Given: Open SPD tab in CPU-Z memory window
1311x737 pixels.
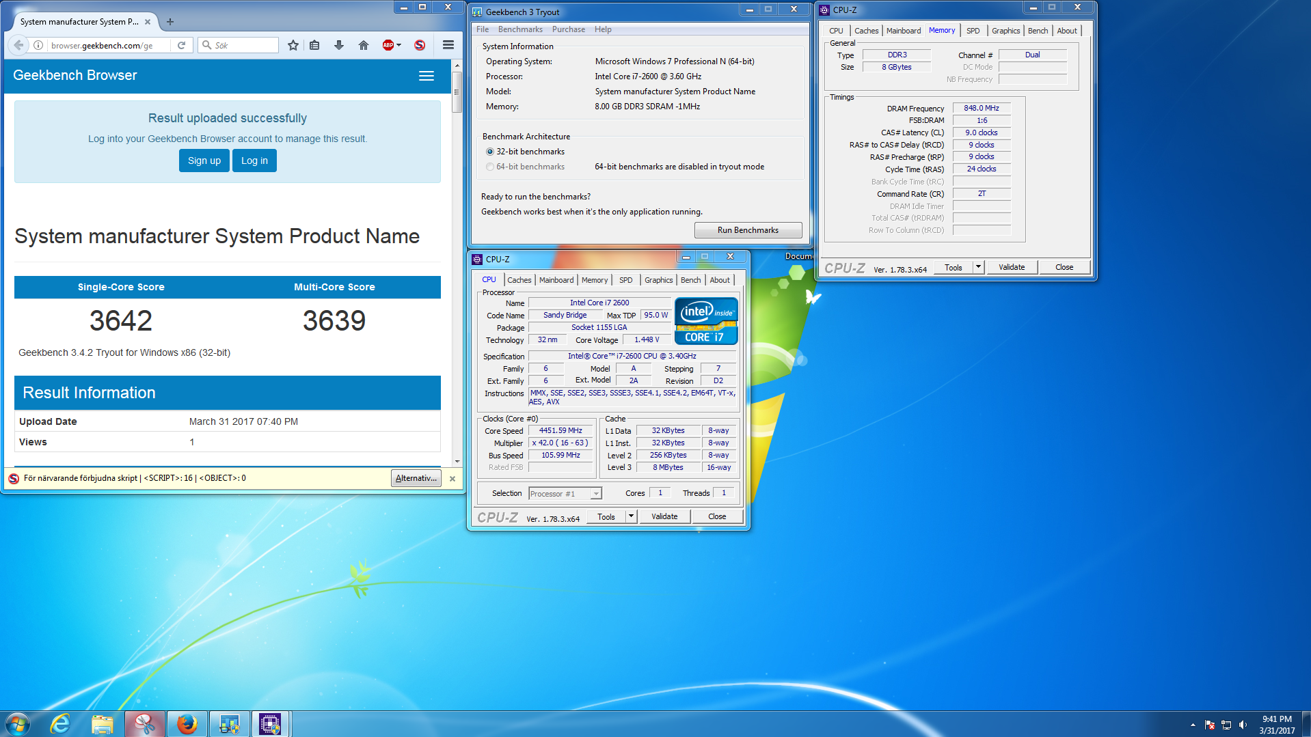Looking at the screenshot, I should (973, 31).
